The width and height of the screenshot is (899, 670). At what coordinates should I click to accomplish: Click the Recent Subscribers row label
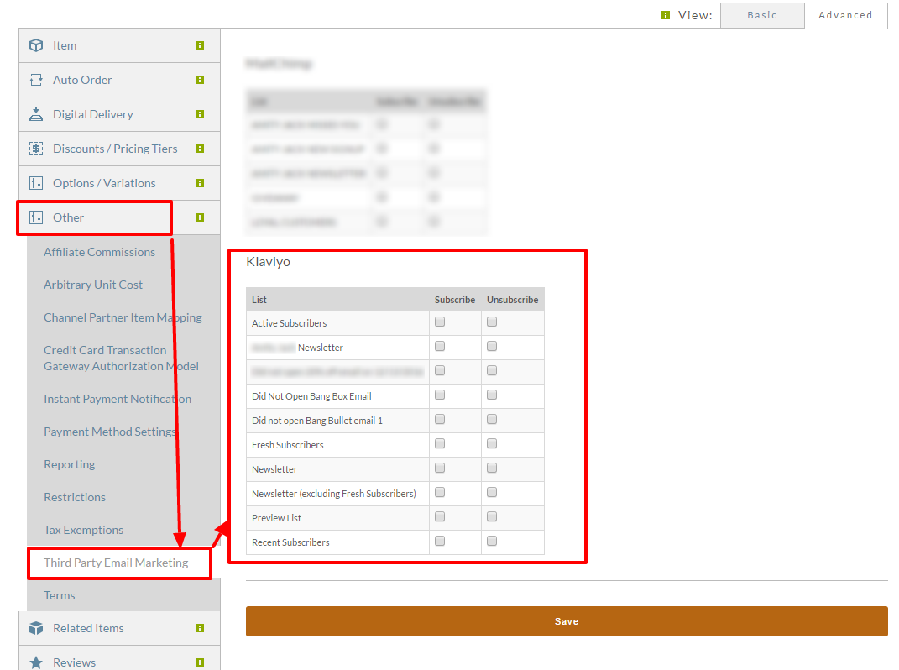[290, 542]
